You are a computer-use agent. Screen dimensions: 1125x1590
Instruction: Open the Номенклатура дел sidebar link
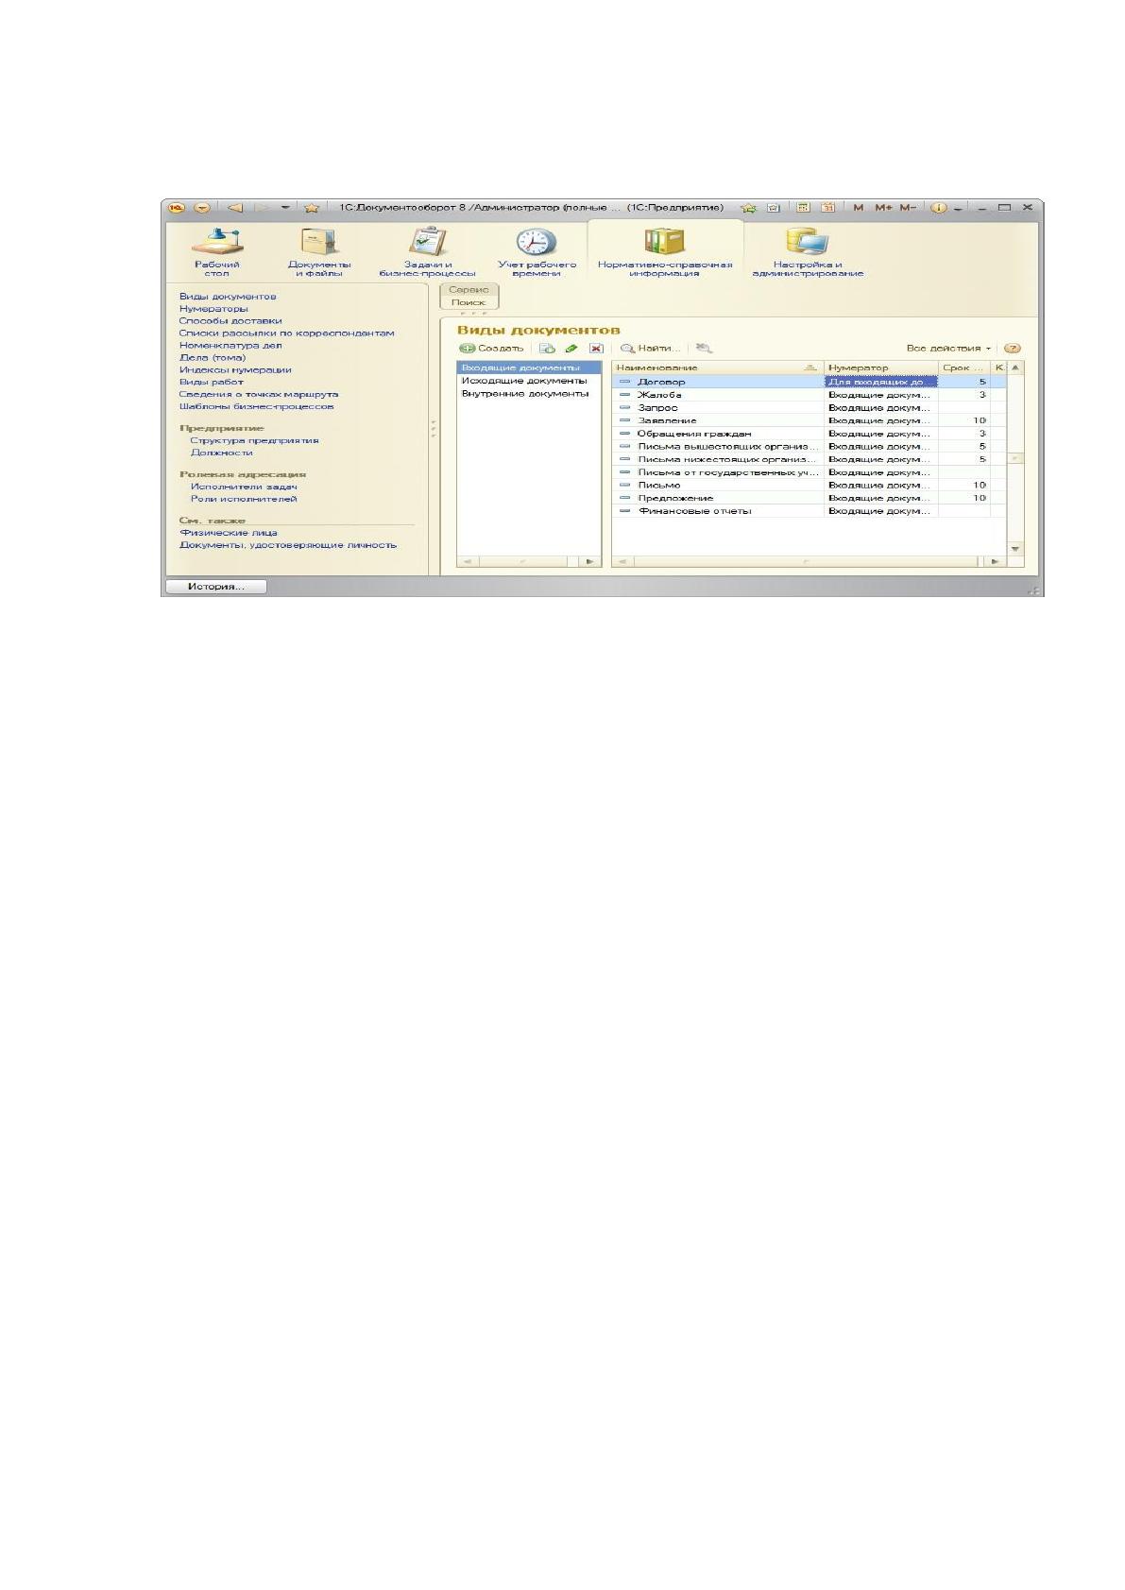tap(230, 345)
